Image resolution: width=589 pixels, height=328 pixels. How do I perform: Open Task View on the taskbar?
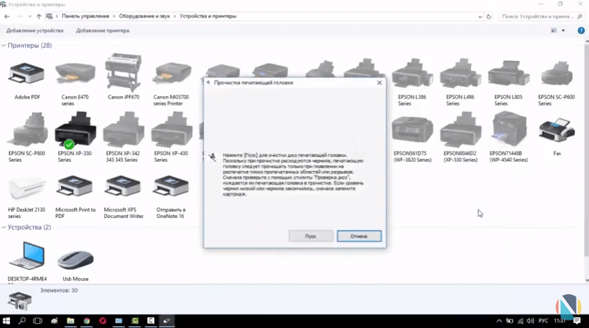tap(37, 321)
